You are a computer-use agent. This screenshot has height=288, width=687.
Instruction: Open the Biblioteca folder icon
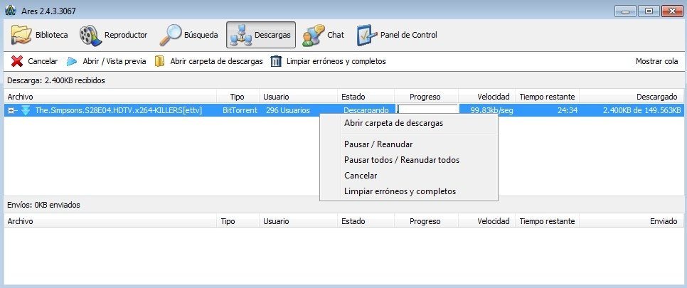pos(21,35)
